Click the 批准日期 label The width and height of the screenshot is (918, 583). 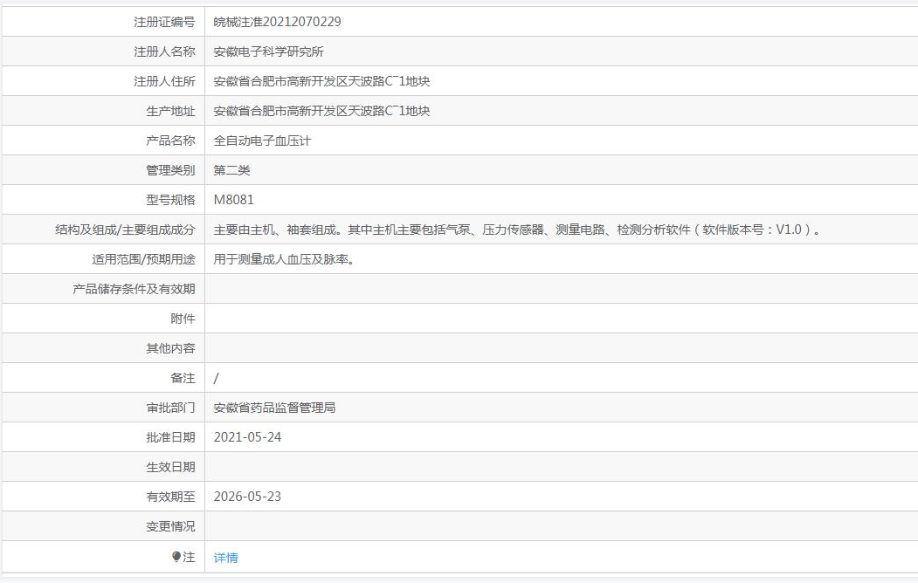[170, 437]
